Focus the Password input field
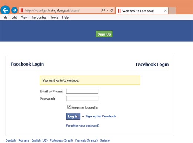The image size is (193, 143). tap(82, 99)
